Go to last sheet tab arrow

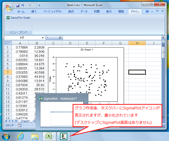[16, 121]
